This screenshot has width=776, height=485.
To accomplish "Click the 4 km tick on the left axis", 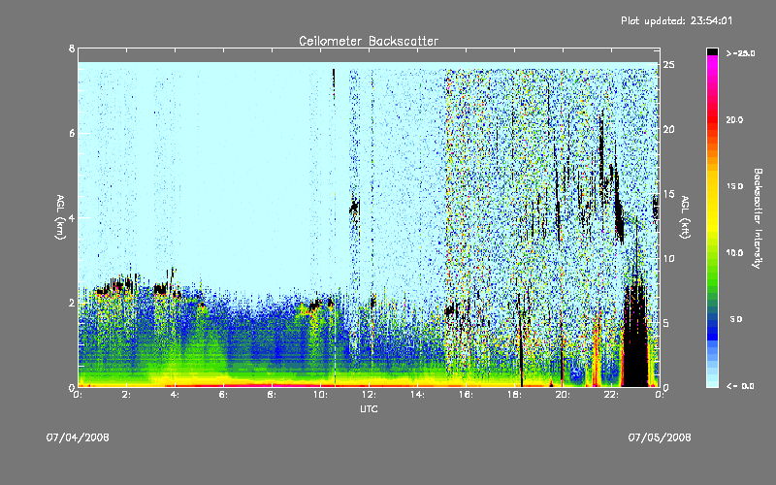I will click(72, 217).
